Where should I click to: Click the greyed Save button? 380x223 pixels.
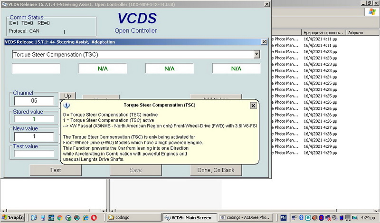click(136, 170)
